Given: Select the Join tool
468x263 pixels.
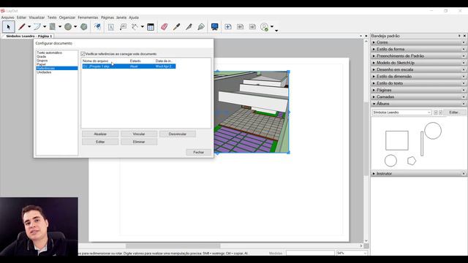Looking at the screenshot, I should (x=201, y=27).
